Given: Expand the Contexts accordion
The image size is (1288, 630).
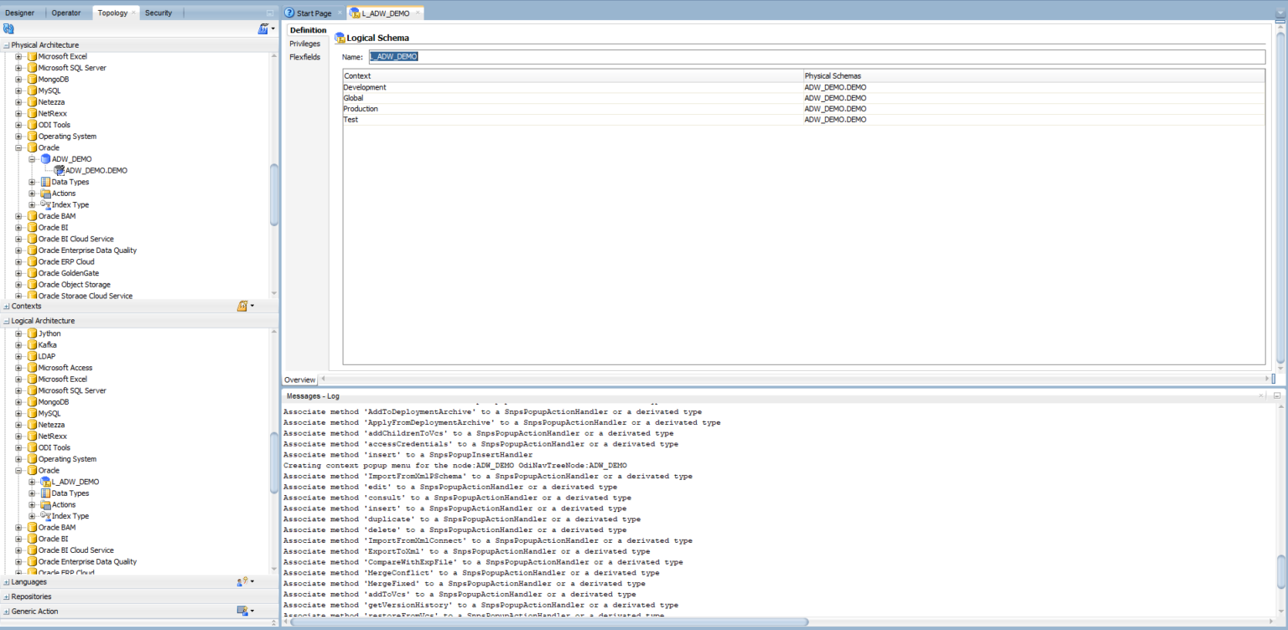Looking at the screenshot, I should (x=7, y=307).
